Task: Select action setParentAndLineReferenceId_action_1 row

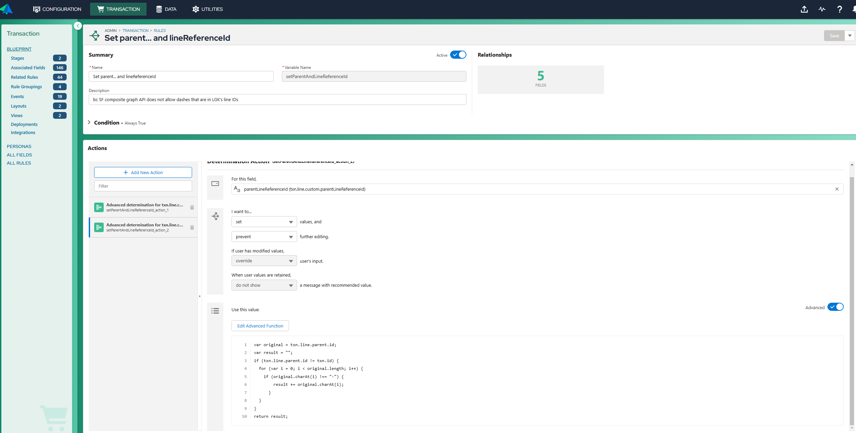Action: 143,207
